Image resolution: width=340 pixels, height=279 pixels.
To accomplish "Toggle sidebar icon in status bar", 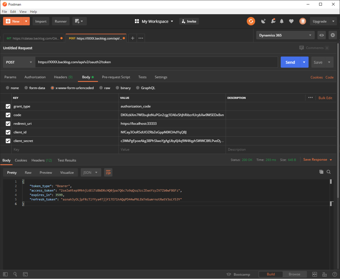I will (x=5, y=274).
